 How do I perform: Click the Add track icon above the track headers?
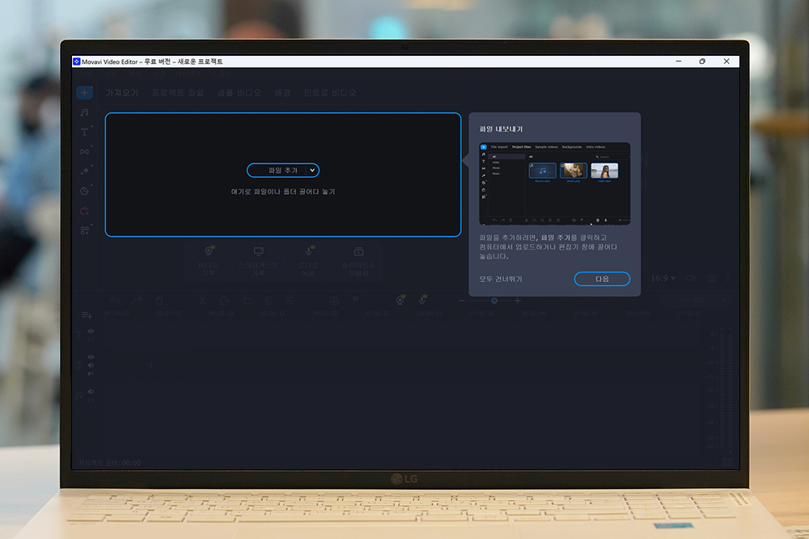point(87,315)
